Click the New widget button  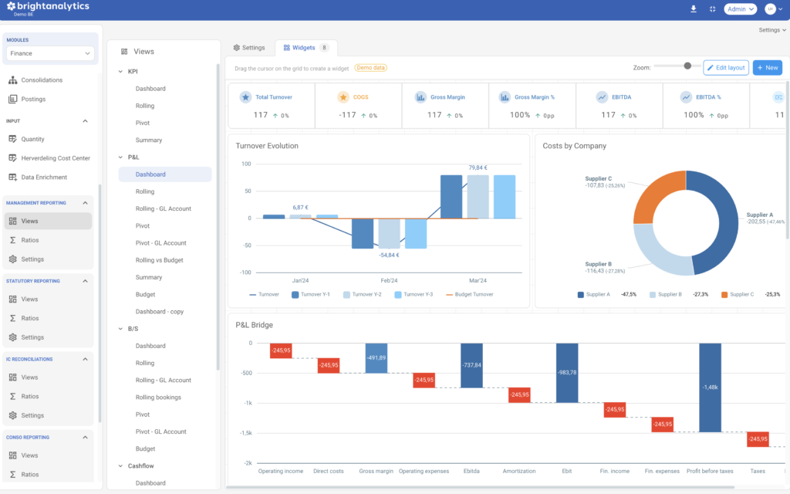[x=767, y=68]
